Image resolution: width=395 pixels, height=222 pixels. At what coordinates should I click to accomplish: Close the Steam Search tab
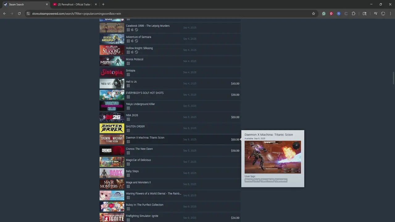pyautogui.click(x=47, y=4)
